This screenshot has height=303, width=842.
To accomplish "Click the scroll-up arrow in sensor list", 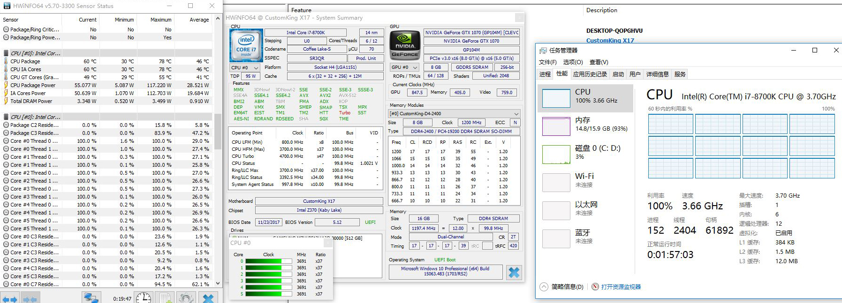I will 218,19.
